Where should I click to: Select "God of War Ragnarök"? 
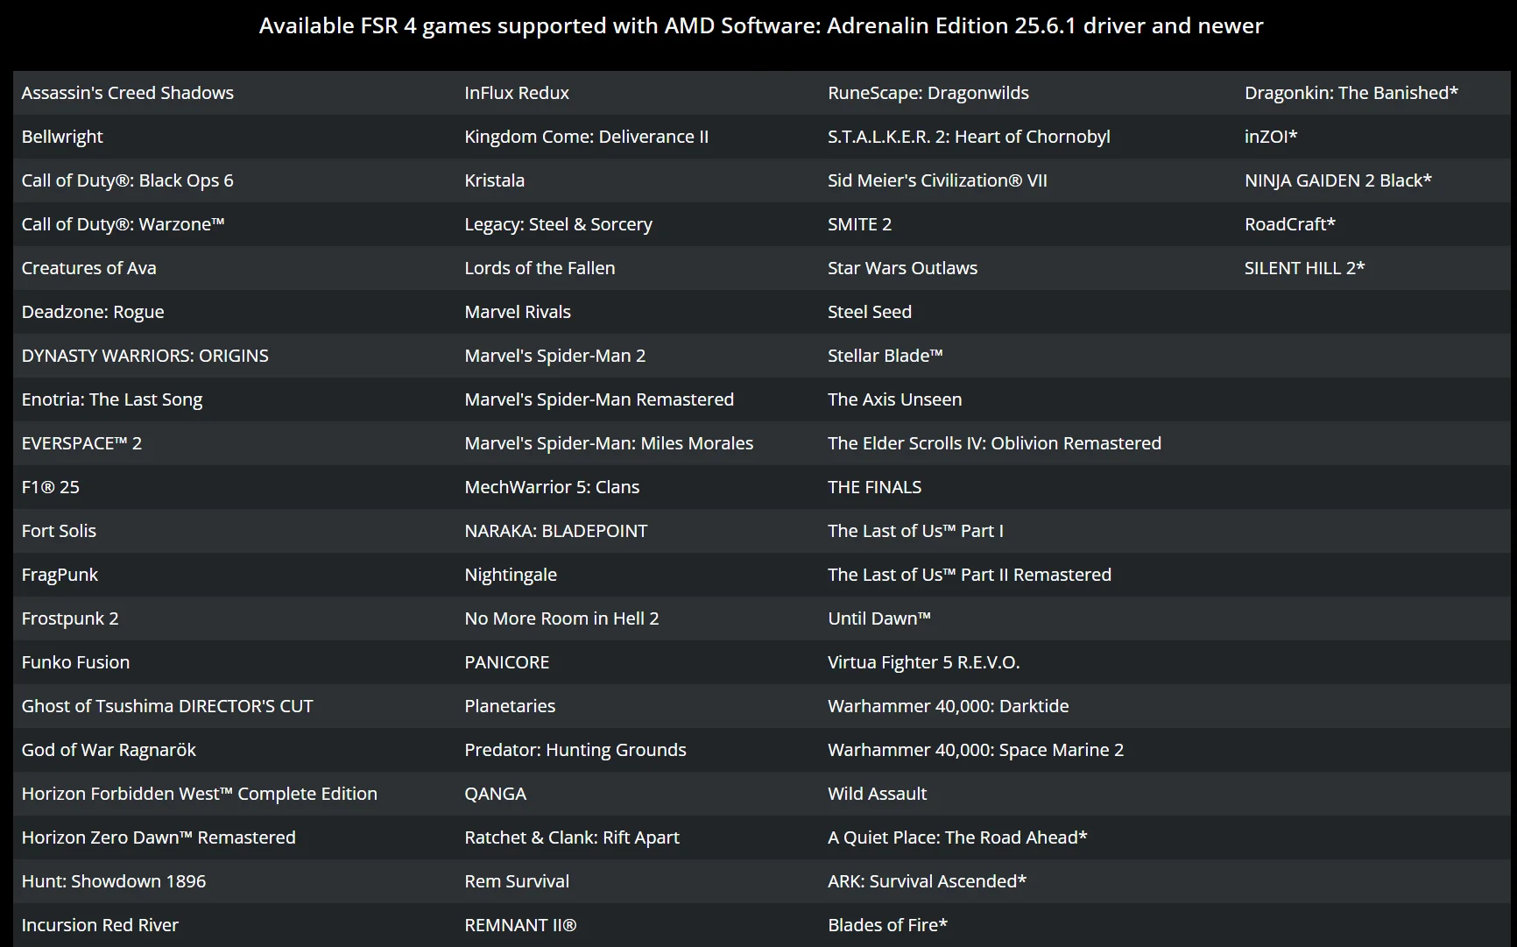109,750
